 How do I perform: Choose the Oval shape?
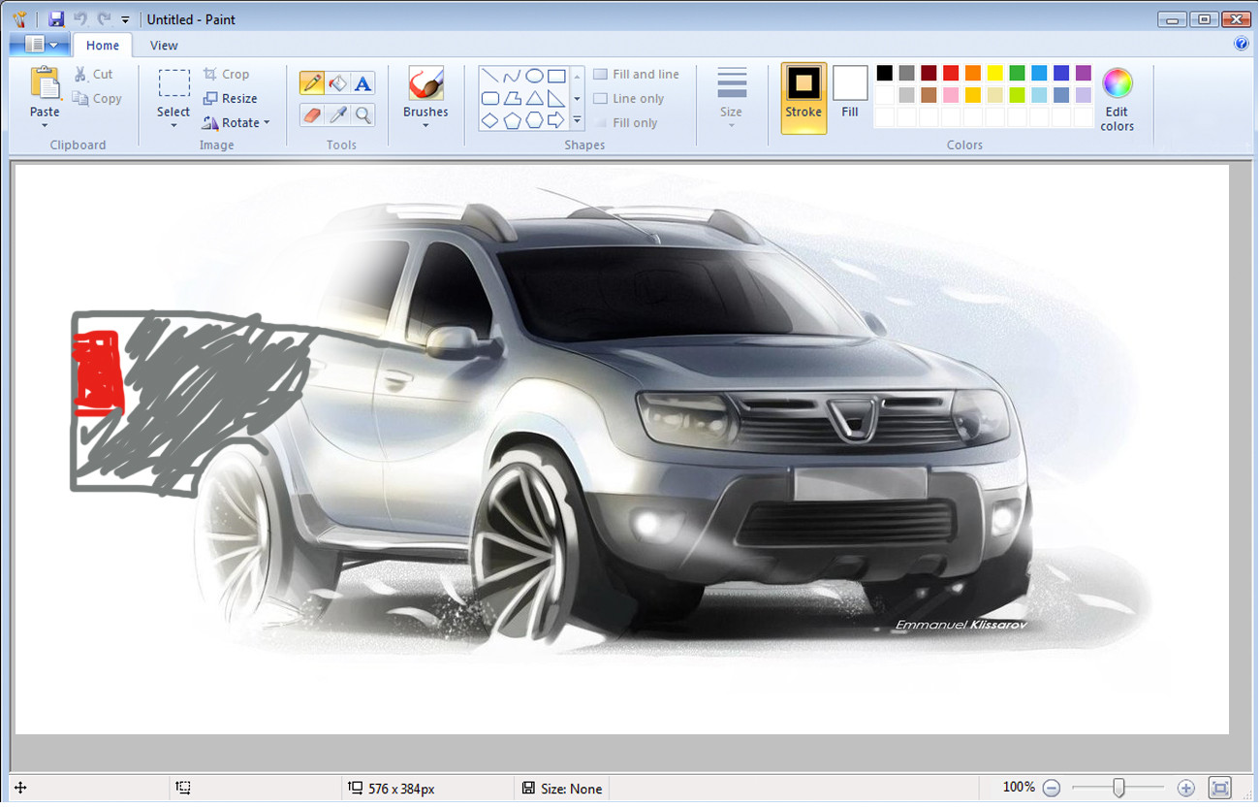coord(534,76)
